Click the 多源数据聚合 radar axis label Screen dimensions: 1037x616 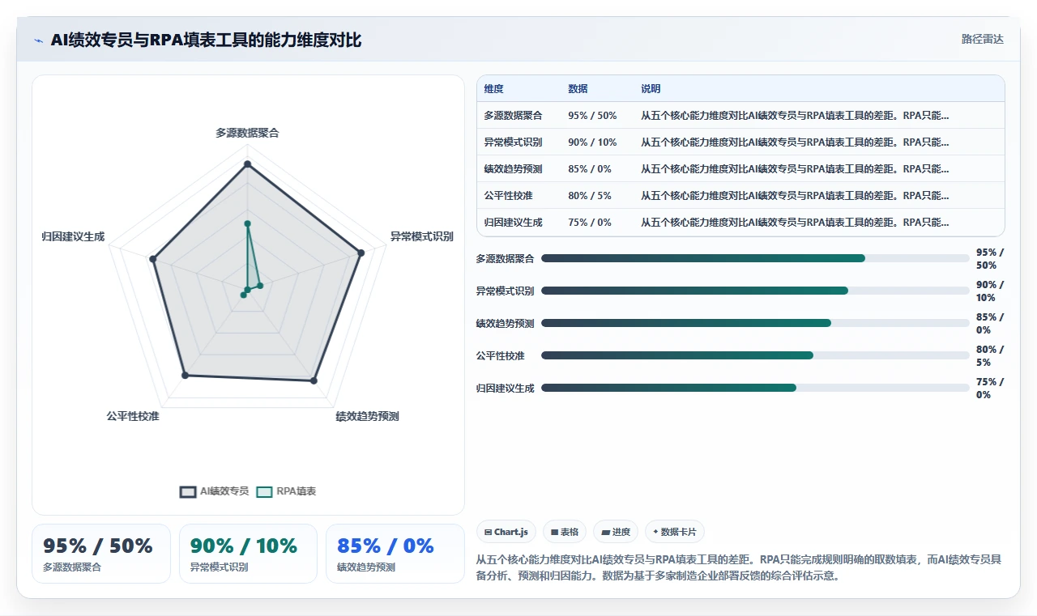[x=247, y=133]
